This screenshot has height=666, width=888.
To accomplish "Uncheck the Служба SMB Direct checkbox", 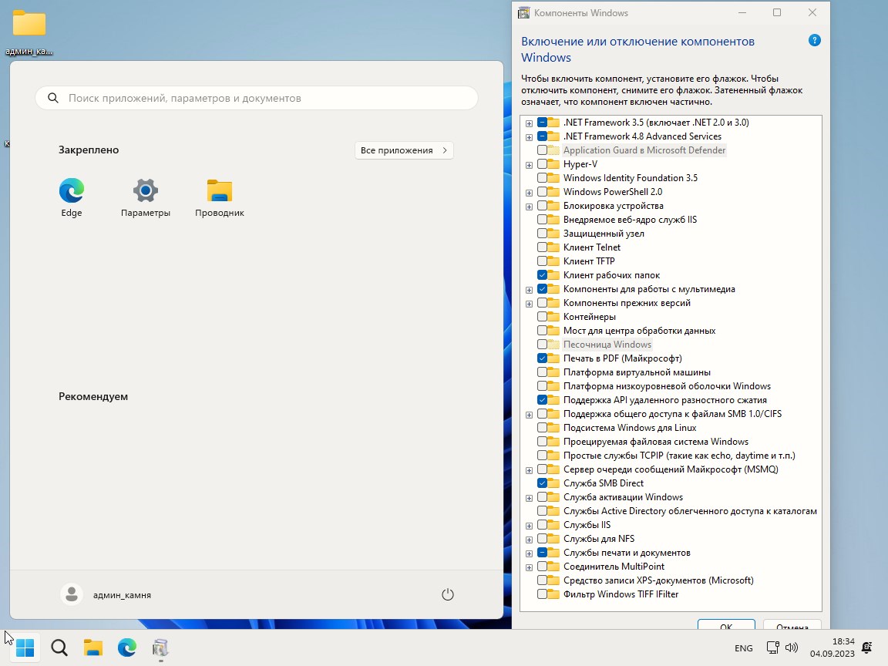I will pyautogui.click(x=542, y=483).
